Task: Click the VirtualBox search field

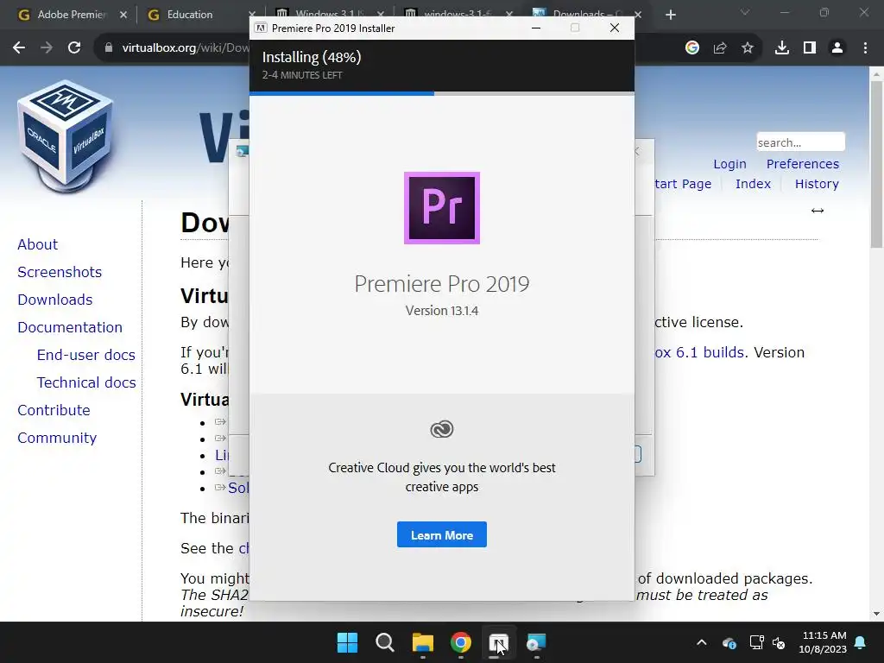Action: pos(800,142)
